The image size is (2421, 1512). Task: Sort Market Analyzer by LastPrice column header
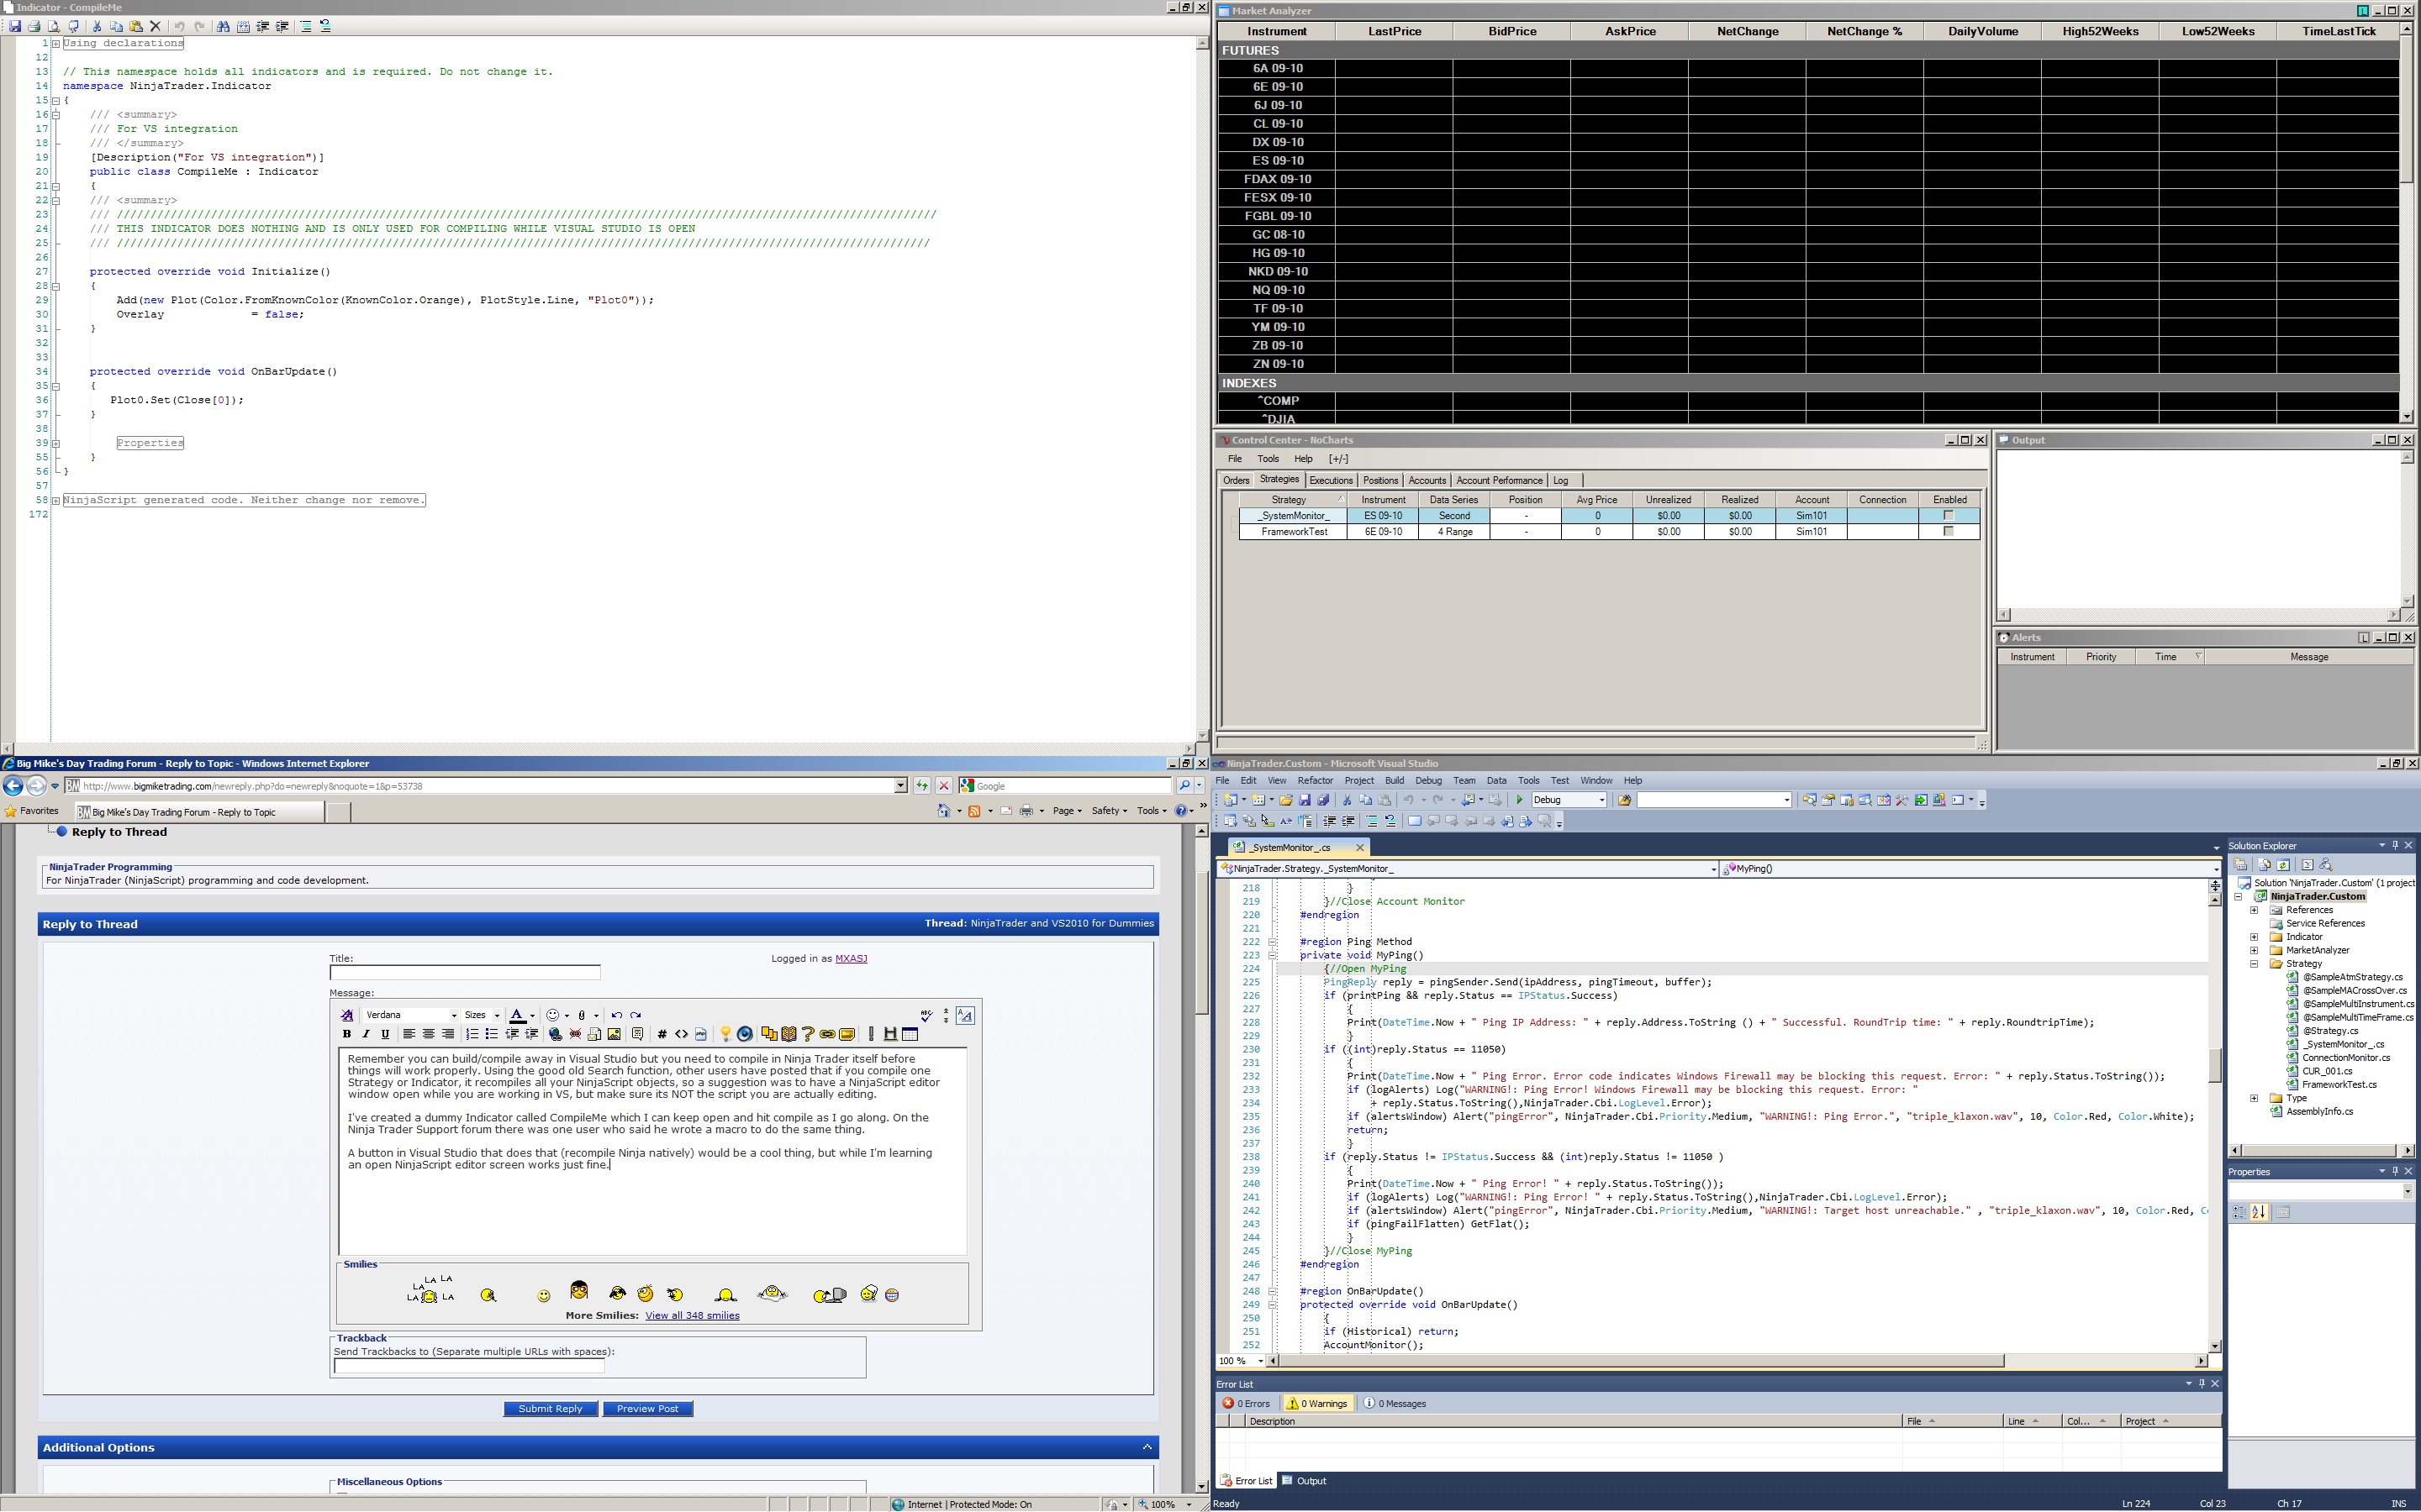tap(1395, 31)
